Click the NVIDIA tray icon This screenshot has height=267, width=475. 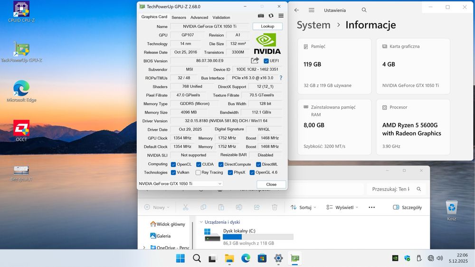pyautogui.click(x=395, y=258)
